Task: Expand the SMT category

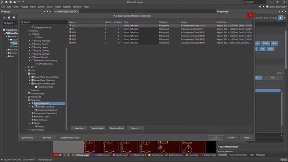Action: [x=26, y=67]
